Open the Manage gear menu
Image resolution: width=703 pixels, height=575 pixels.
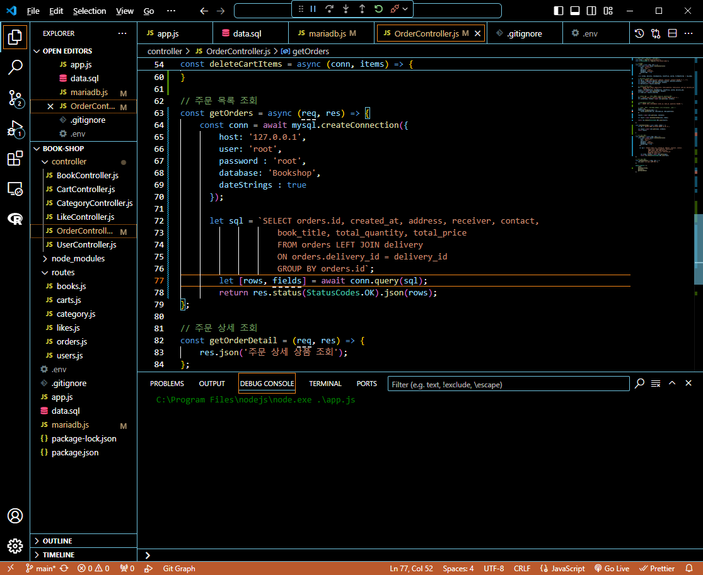(15, 546)
